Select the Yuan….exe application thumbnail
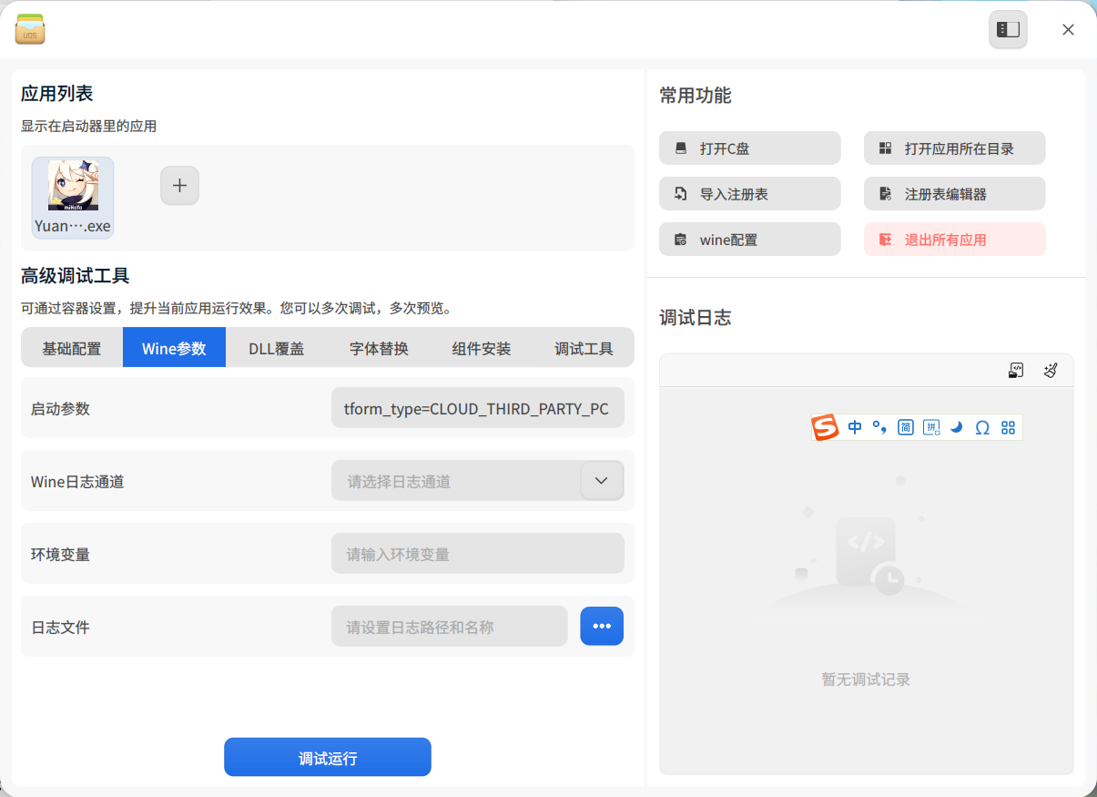The width and height of the screenshot is (1097, 797). tap(73, 198)
